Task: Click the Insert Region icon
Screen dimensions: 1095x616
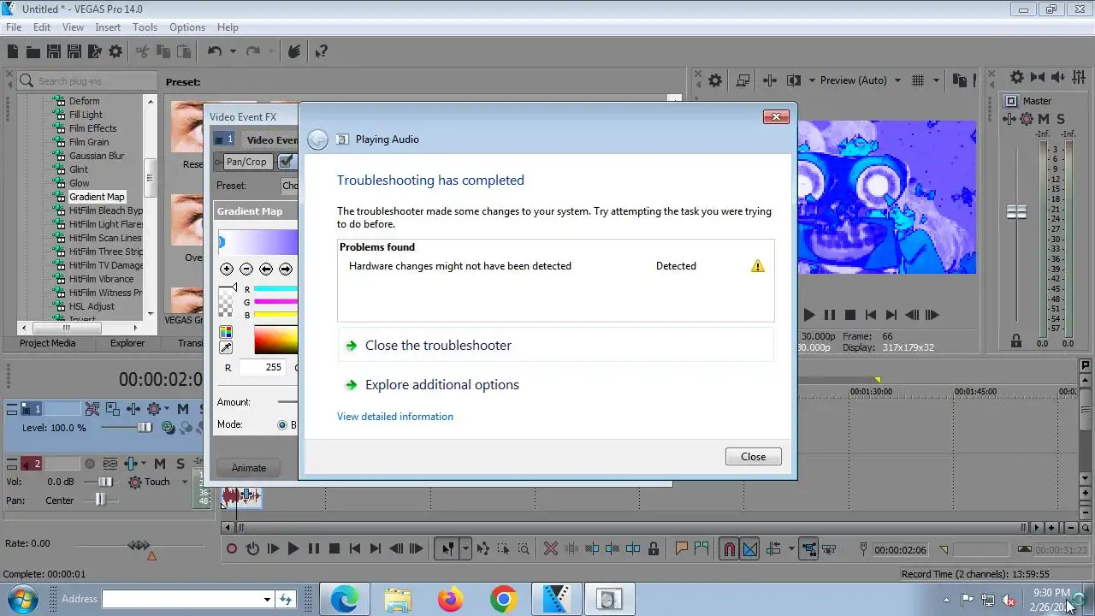Action: click(702, 549)
